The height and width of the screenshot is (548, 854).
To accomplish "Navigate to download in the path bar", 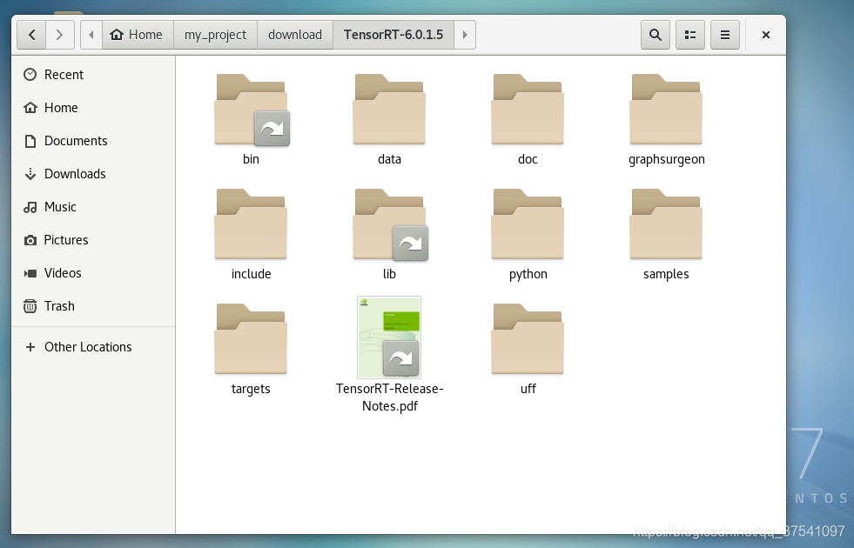I will click(294, 35).
